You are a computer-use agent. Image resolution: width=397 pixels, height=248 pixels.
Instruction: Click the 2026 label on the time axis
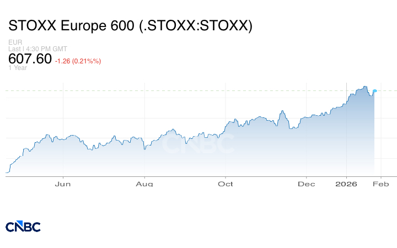tap(347, 184)
